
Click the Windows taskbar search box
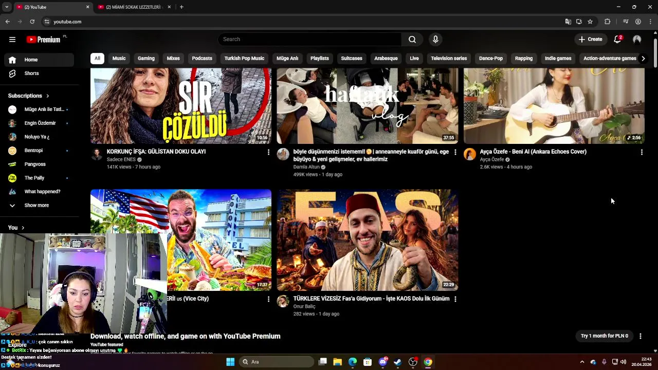277,362
